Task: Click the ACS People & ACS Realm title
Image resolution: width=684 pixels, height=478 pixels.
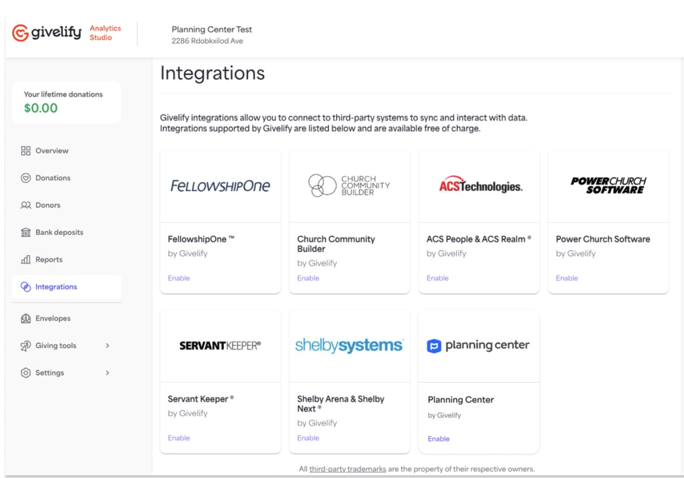Action: pos(478,239)
